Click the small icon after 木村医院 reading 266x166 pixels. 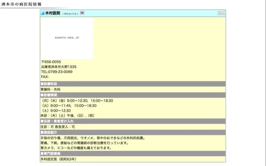pos(82,13)
